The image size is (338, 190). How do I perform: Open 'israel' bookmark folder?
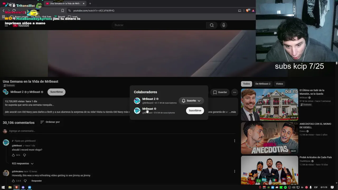73,17
